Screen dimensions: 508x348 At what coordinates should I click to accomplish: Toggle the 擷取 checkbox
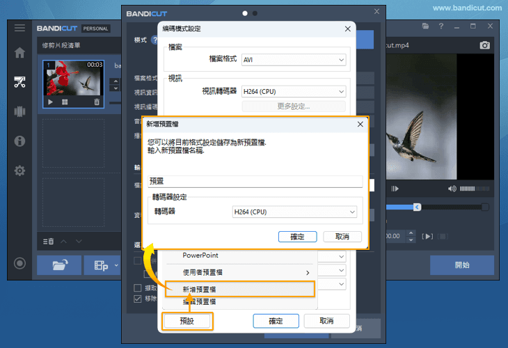coord(138,287)
